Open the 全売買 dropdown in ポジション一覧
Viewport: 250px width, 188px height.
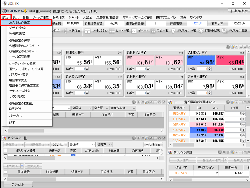(x=105, y=145)
